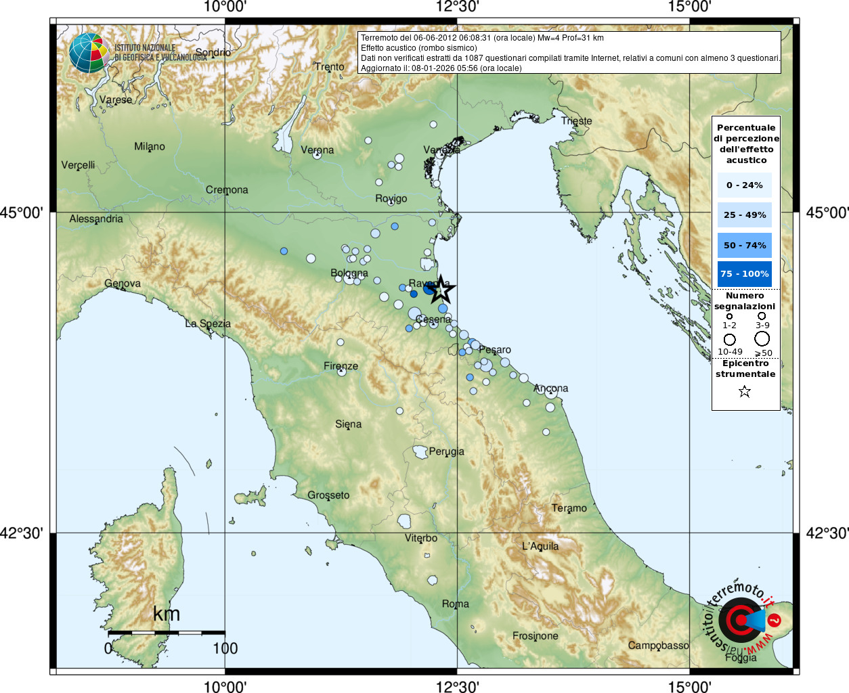Click the Frosinone city label
Screen dimensions: 849x693
[x=536, y=636]
